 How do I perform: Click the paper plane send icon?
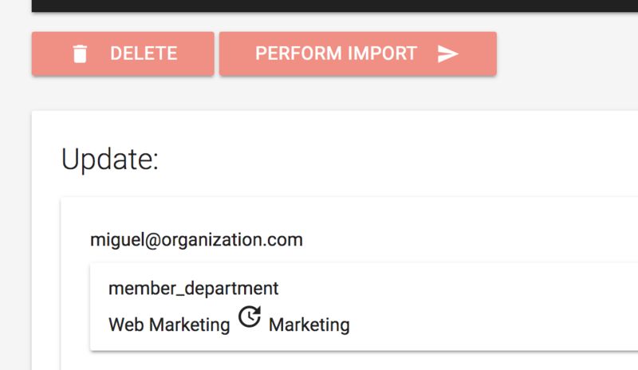click(448, 54)
